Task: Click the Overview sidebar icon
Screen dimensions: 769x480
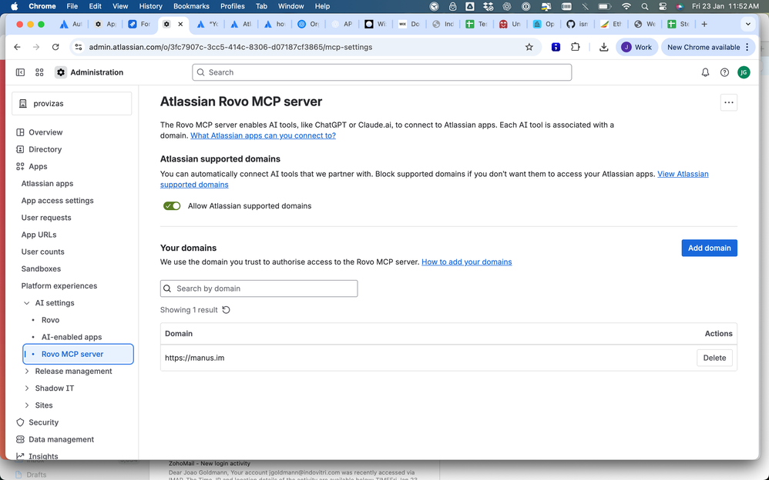Action: 20,132
